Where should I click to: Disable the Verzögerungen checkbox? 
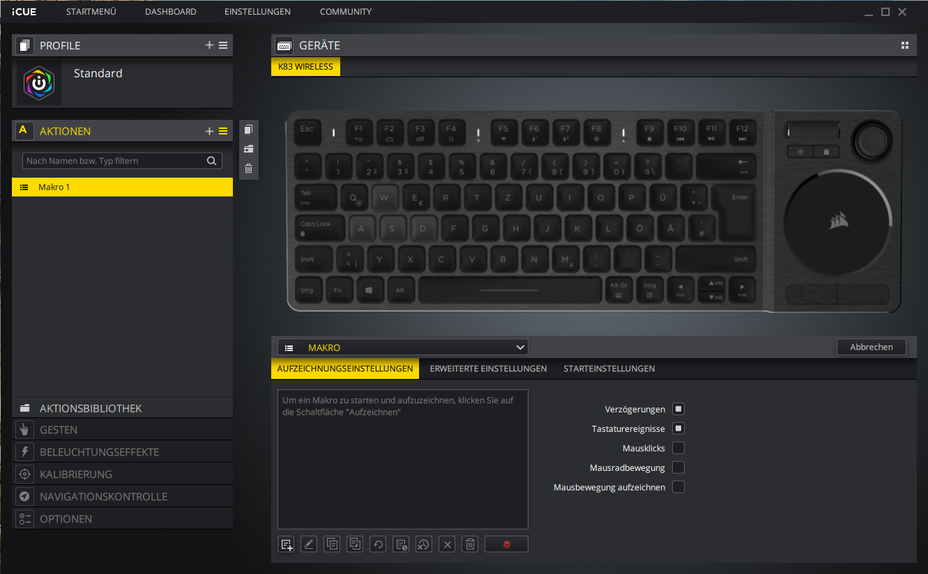click(678, 409)
